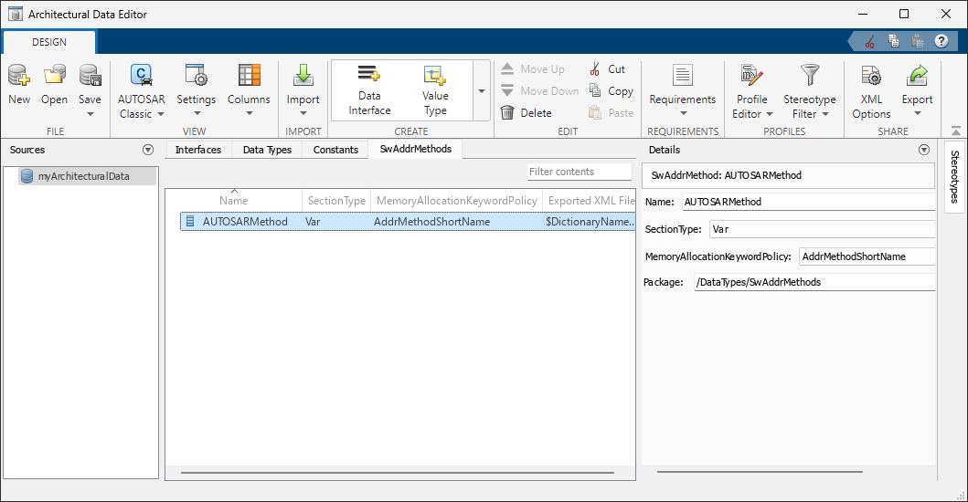Switch to the Data Types tab
The width and height of the screenshot is (968, 502).
pos(267,150)
